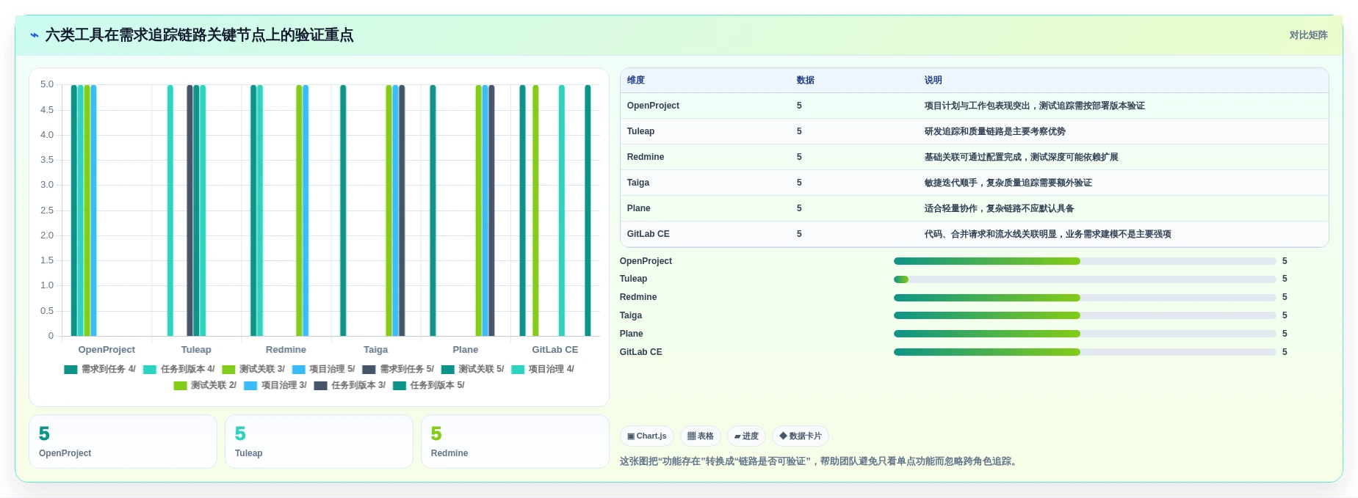Open the Redmine data card
The height and width of the screenshot is (498, 1358).
tap(516, 442)
